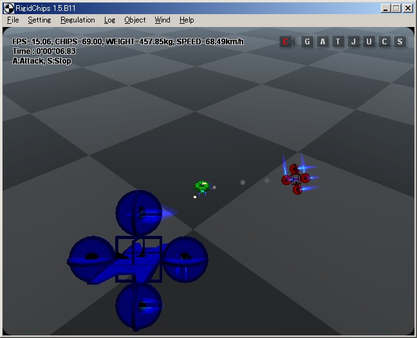The image size is (417, 338).
Task: Toggle the S regulation indicator
Action: point(400,42)
